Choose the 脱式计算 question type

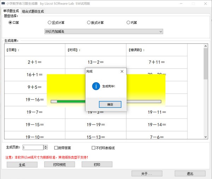[89, 23]
